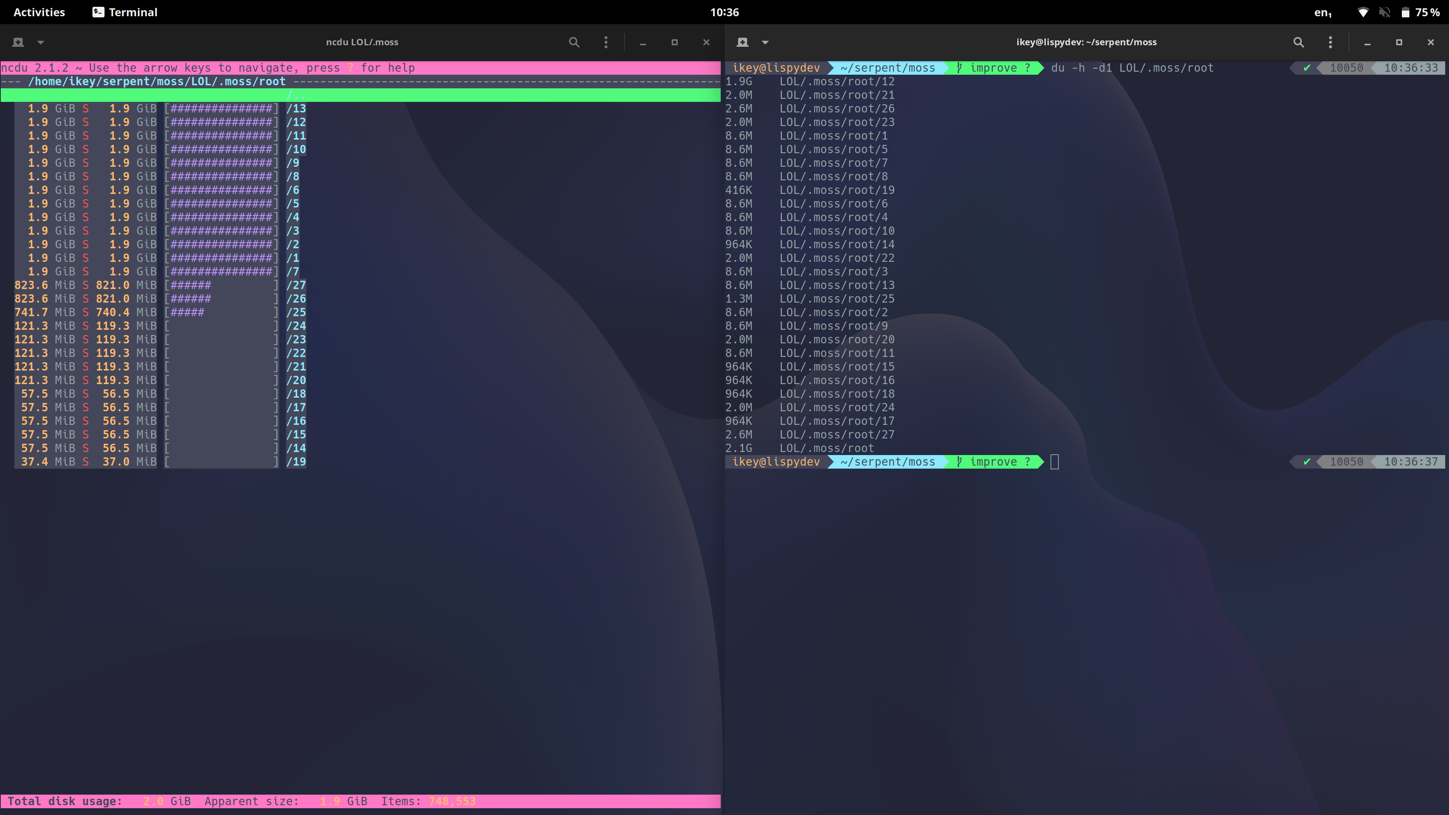Select parent directory '/..' row in ncdu
This screenshot has height=815, width=1449.
[x=361, y=95]
